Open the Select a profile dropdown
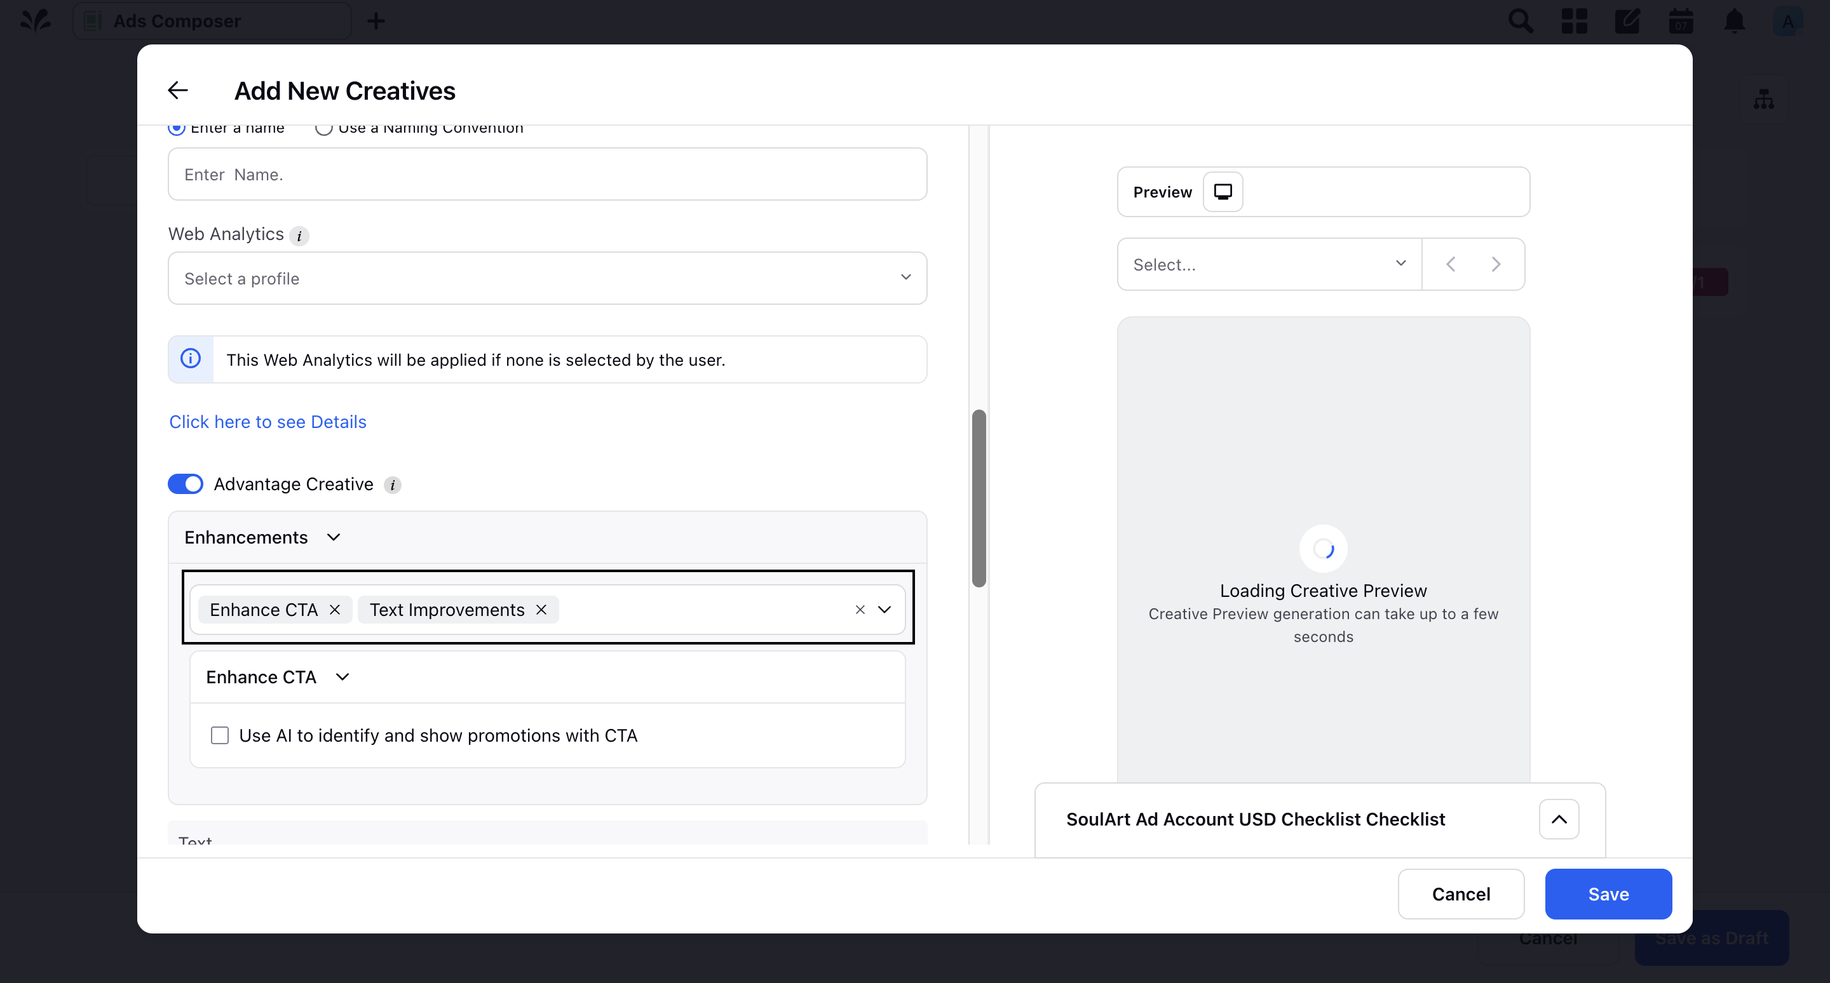1830x983 pixels. (547, 278)
